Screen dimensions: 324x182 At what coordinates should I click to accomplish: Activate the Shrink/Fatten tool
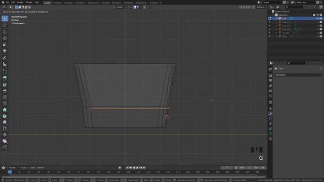(5, 135)
